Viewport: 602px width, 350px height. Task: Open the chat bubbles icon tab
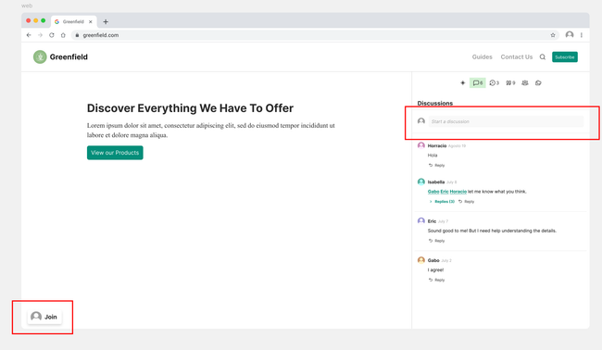point(538,83)
